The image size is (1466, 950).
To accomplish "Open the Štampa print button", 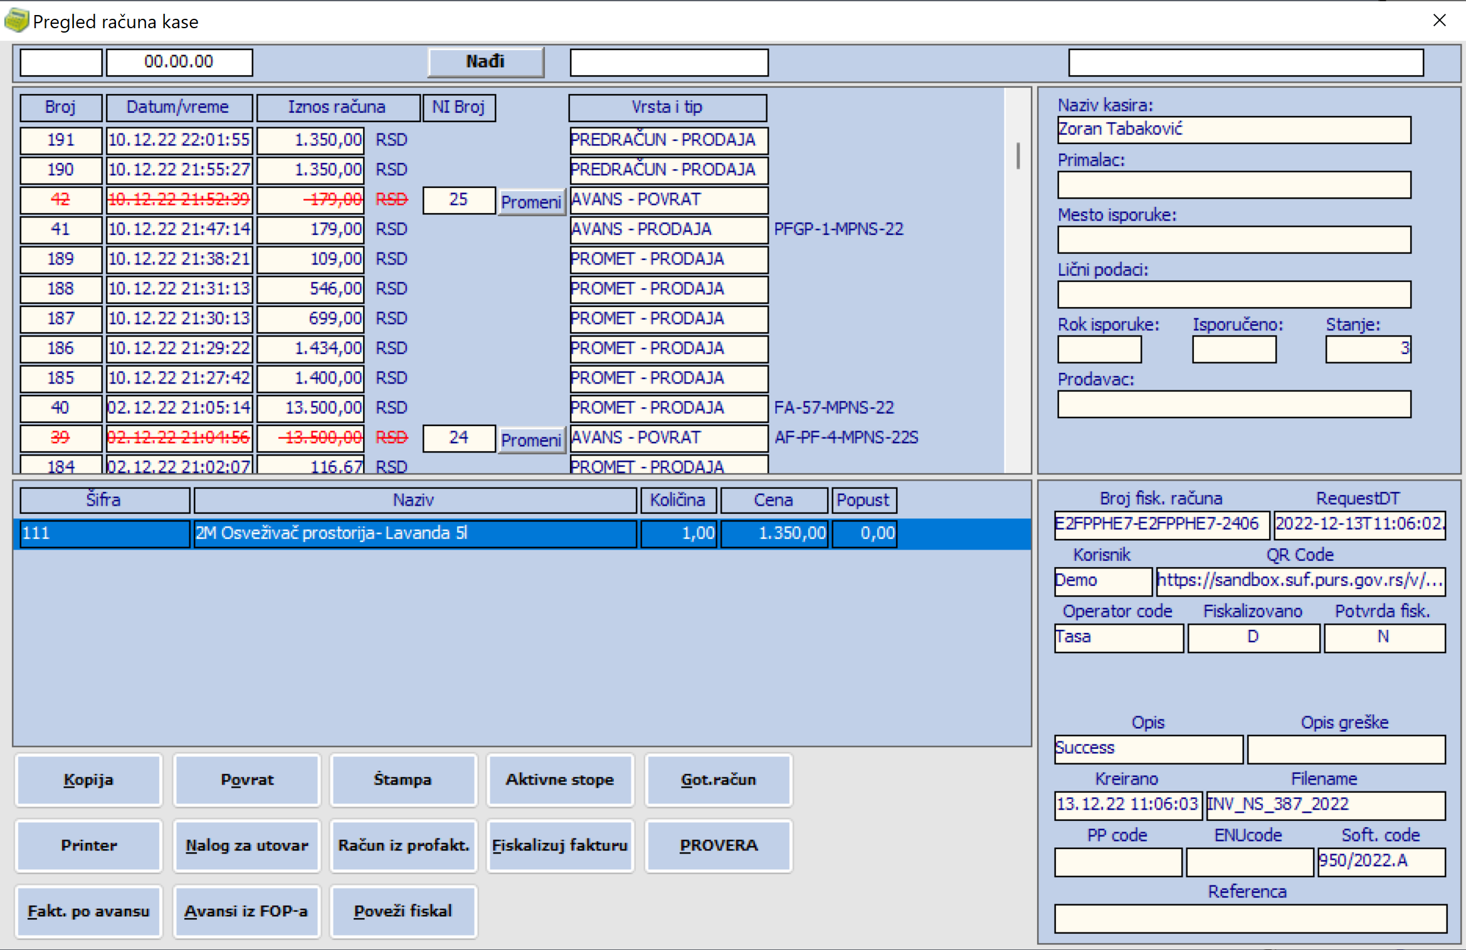I will tap(403, 780).
